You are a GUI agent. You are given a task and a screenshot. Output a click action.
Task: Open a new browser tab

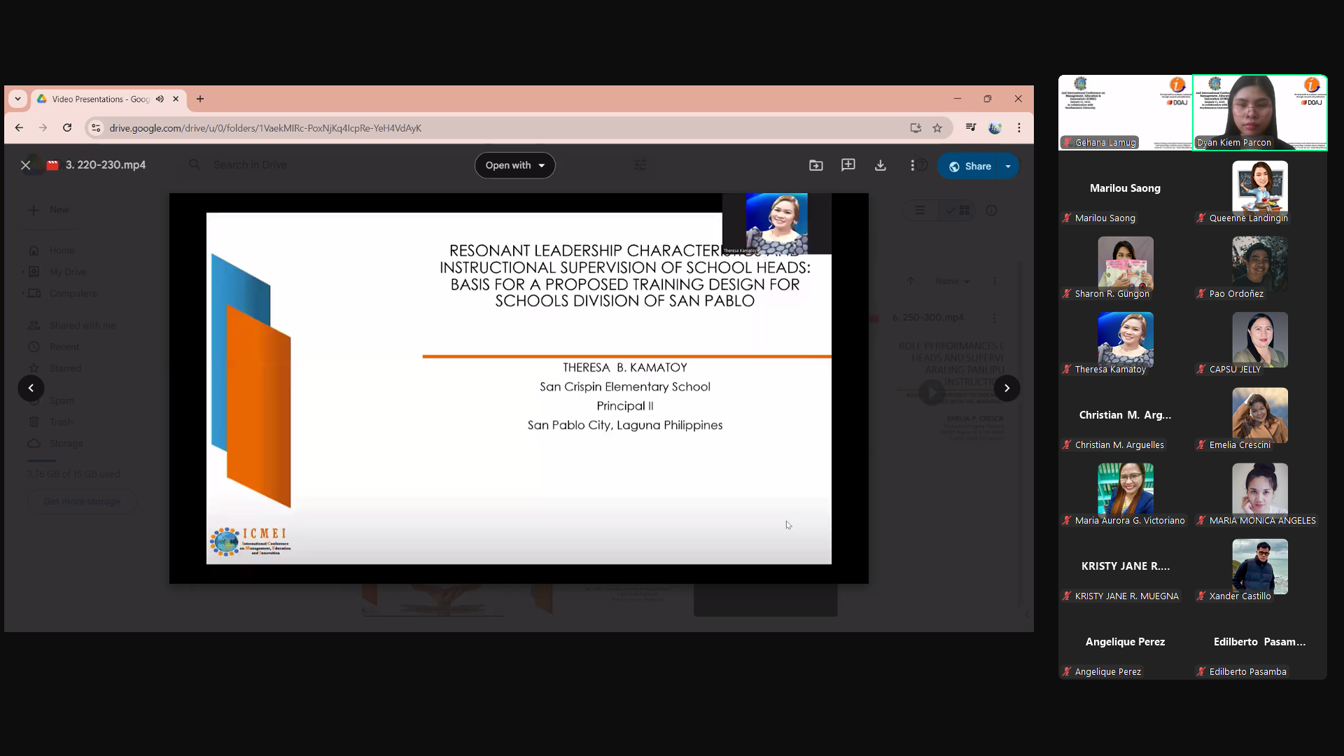(x=200, y=99)
